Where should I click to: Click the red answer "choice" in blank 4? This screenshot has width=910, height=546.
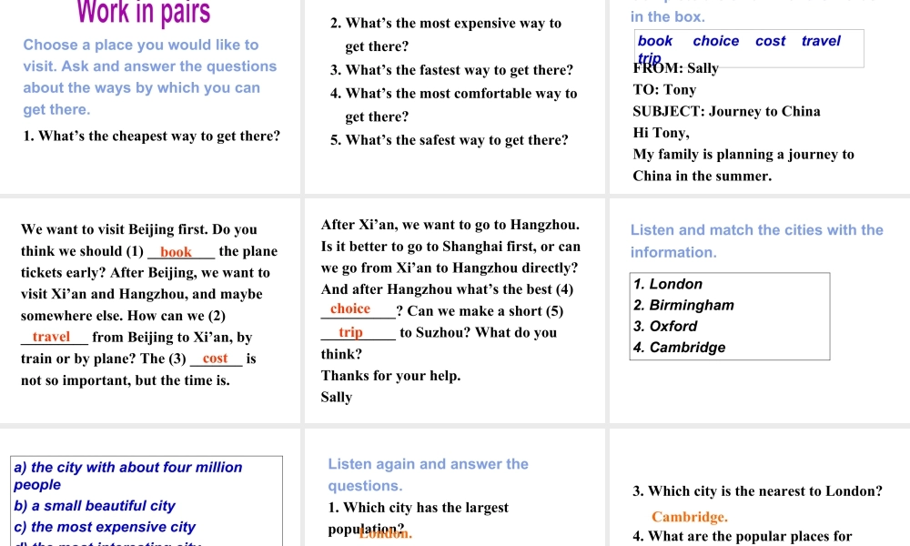tap(350, 309)
